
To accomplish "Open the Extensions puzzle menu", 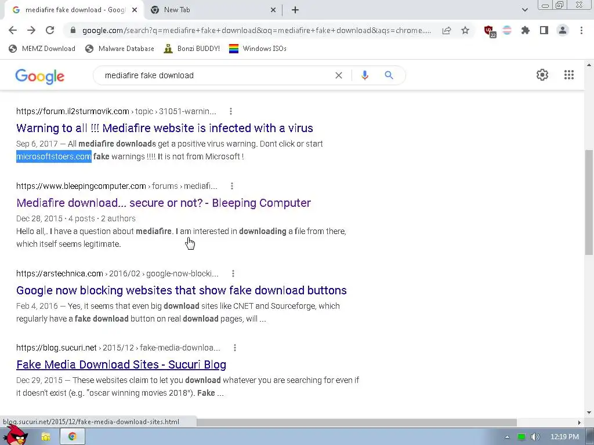I will 526,30.
